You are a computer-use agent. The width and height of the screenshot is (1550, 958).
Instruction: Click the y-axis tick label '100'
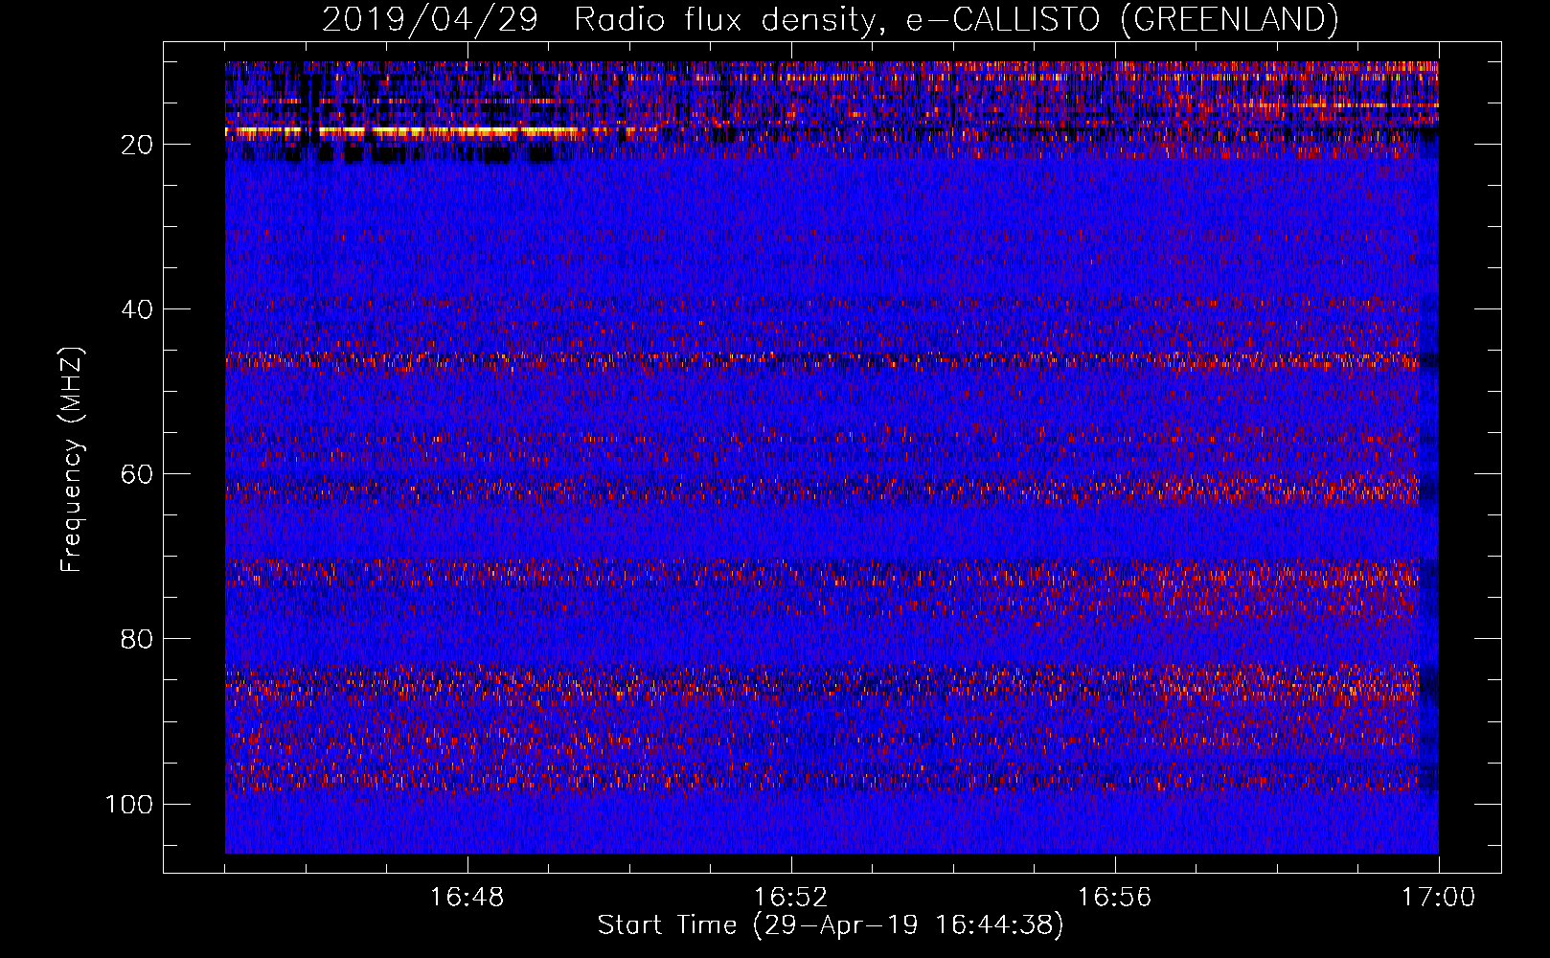(x=129, y=804)
